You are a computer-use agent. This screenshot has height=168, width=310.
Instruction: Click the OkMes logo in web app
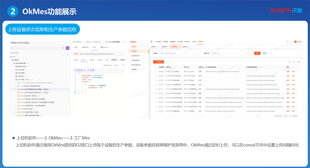(x=133, y=42)
